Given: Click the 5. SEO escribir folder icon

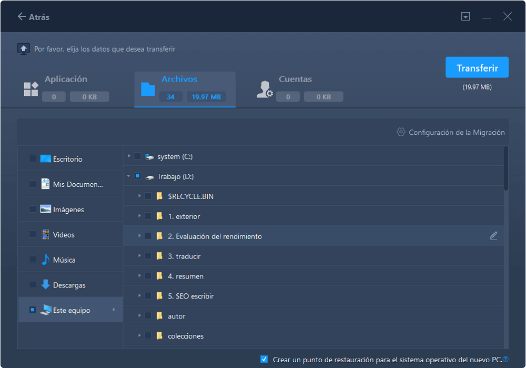Looking at the screenshot, I should coord(160,295).
